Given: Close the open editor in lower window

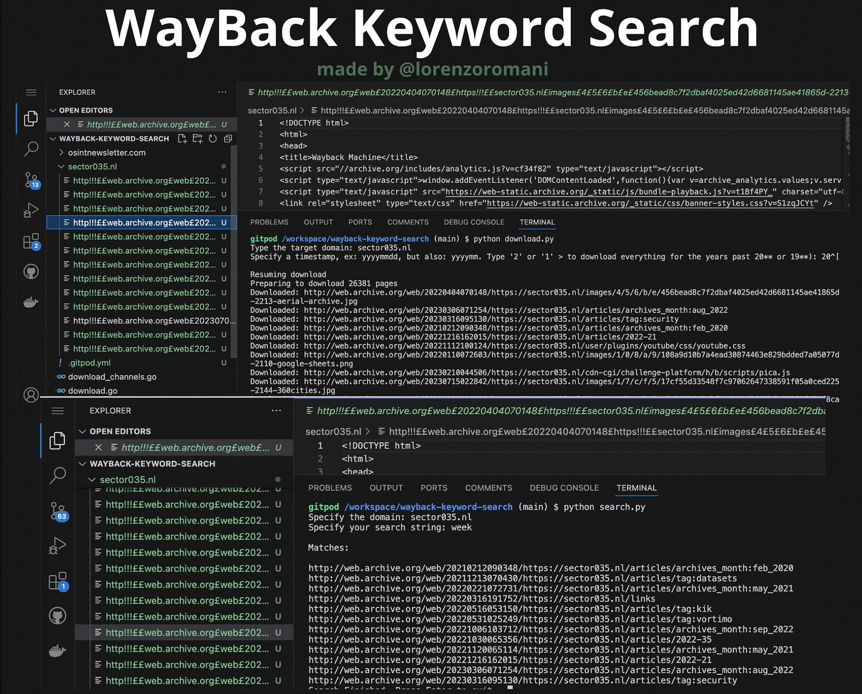Looking at the screenshot, I should (98, 447).
